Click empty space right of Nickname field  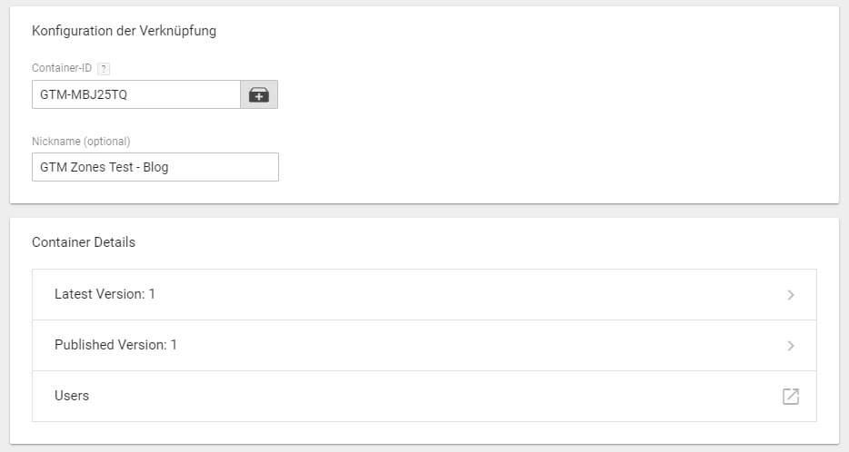pyautogui.click(x=545, y=167)
